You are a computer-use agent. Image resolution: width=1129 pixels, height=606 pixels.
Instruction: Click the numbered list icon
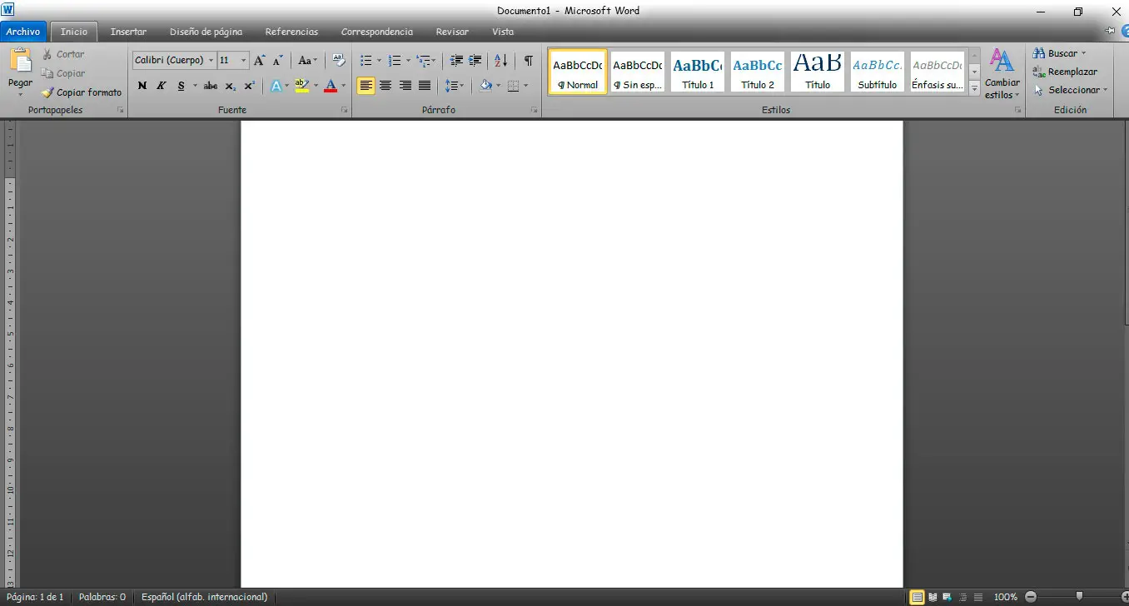coord(395,61)
